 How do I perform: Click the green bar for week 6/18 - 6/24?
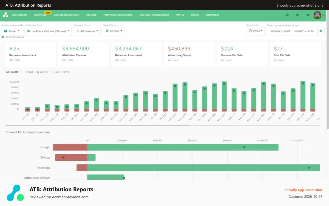coord(263,95)
